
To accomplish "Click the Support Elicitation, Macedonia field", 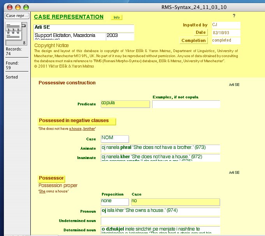I will [70, 37].
